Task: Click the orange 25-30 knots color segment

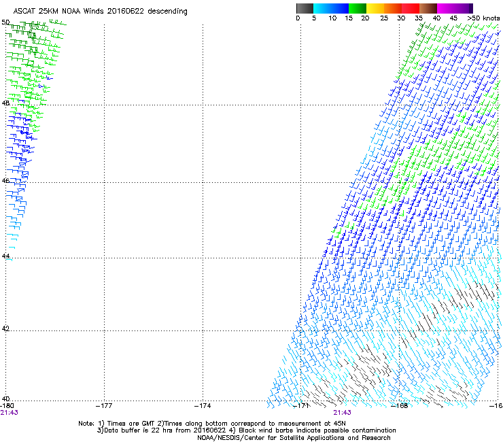Action: 393,8
